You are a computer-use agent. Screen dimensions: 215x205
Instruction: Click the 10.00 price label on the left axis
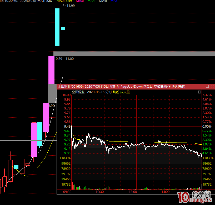67,95
